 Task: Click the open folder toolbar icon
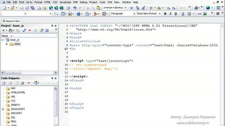coord(12,8)
